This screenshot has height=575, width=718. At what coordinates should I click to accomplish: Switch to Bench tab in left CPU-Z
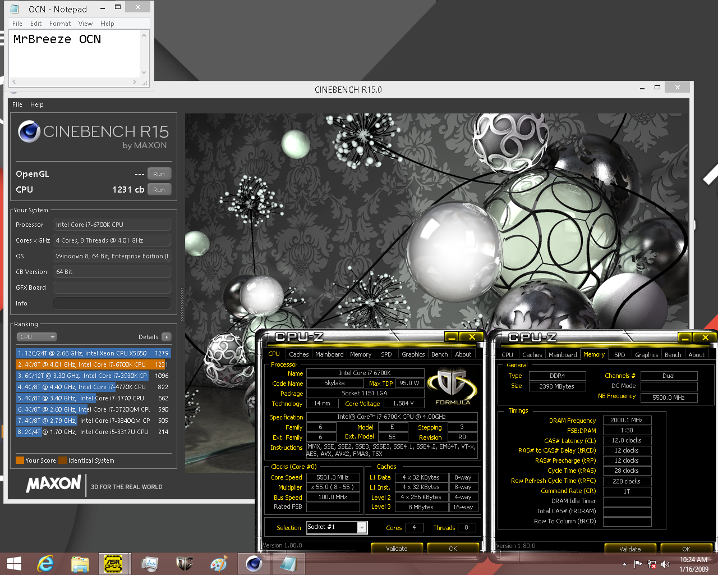(x=439, y=354)
